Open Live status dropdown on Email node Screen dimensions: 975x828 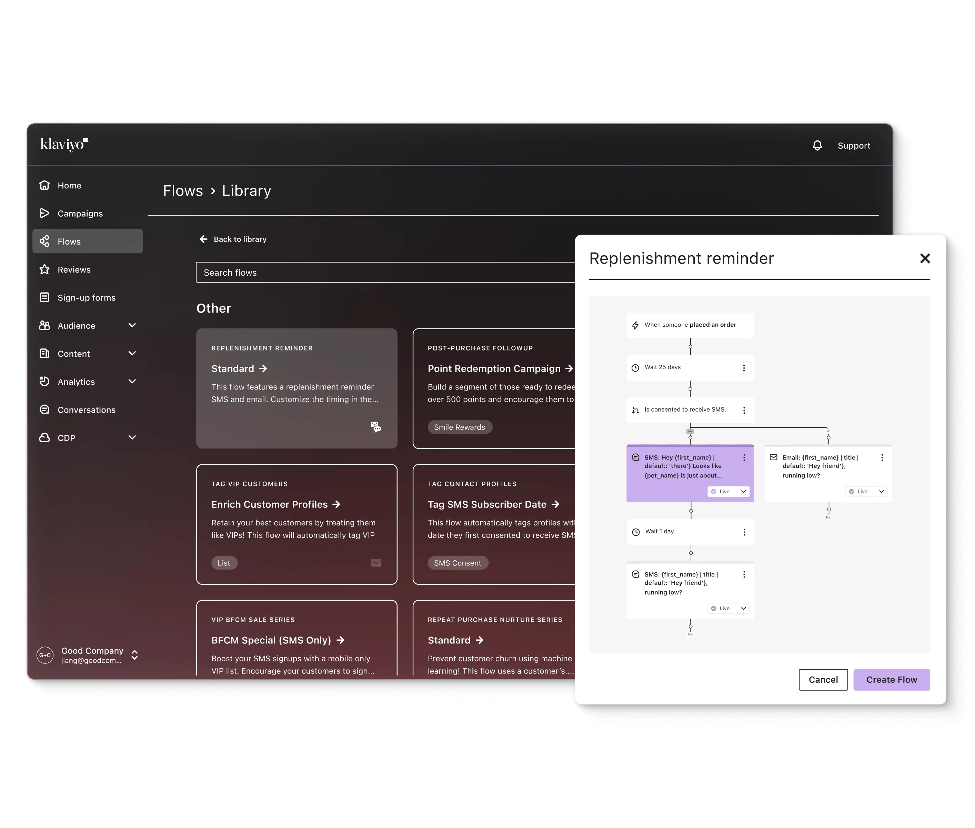pos(866,491)
